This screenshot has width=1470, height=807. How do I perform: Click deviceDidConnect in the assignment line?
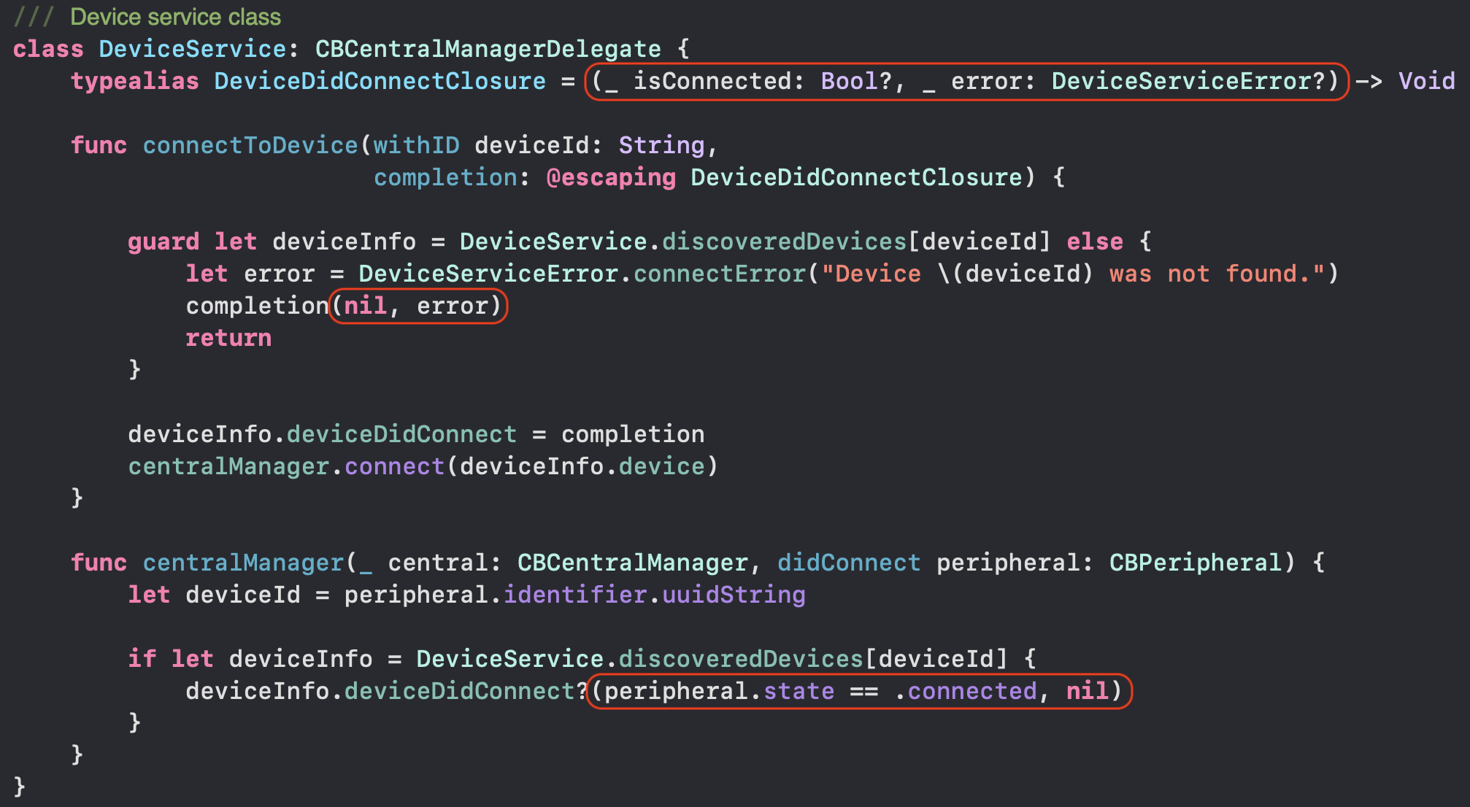401,434
